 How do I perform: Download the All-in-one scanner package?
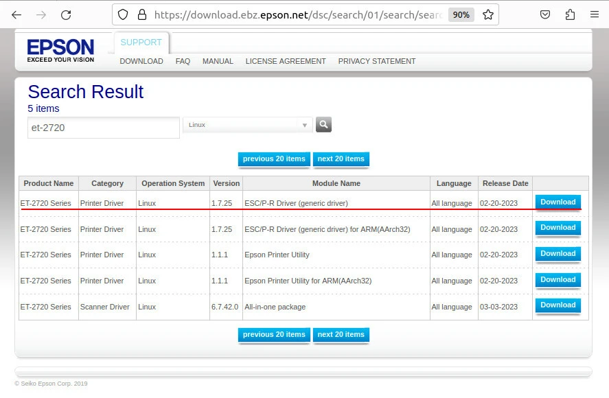click(558, 305)
